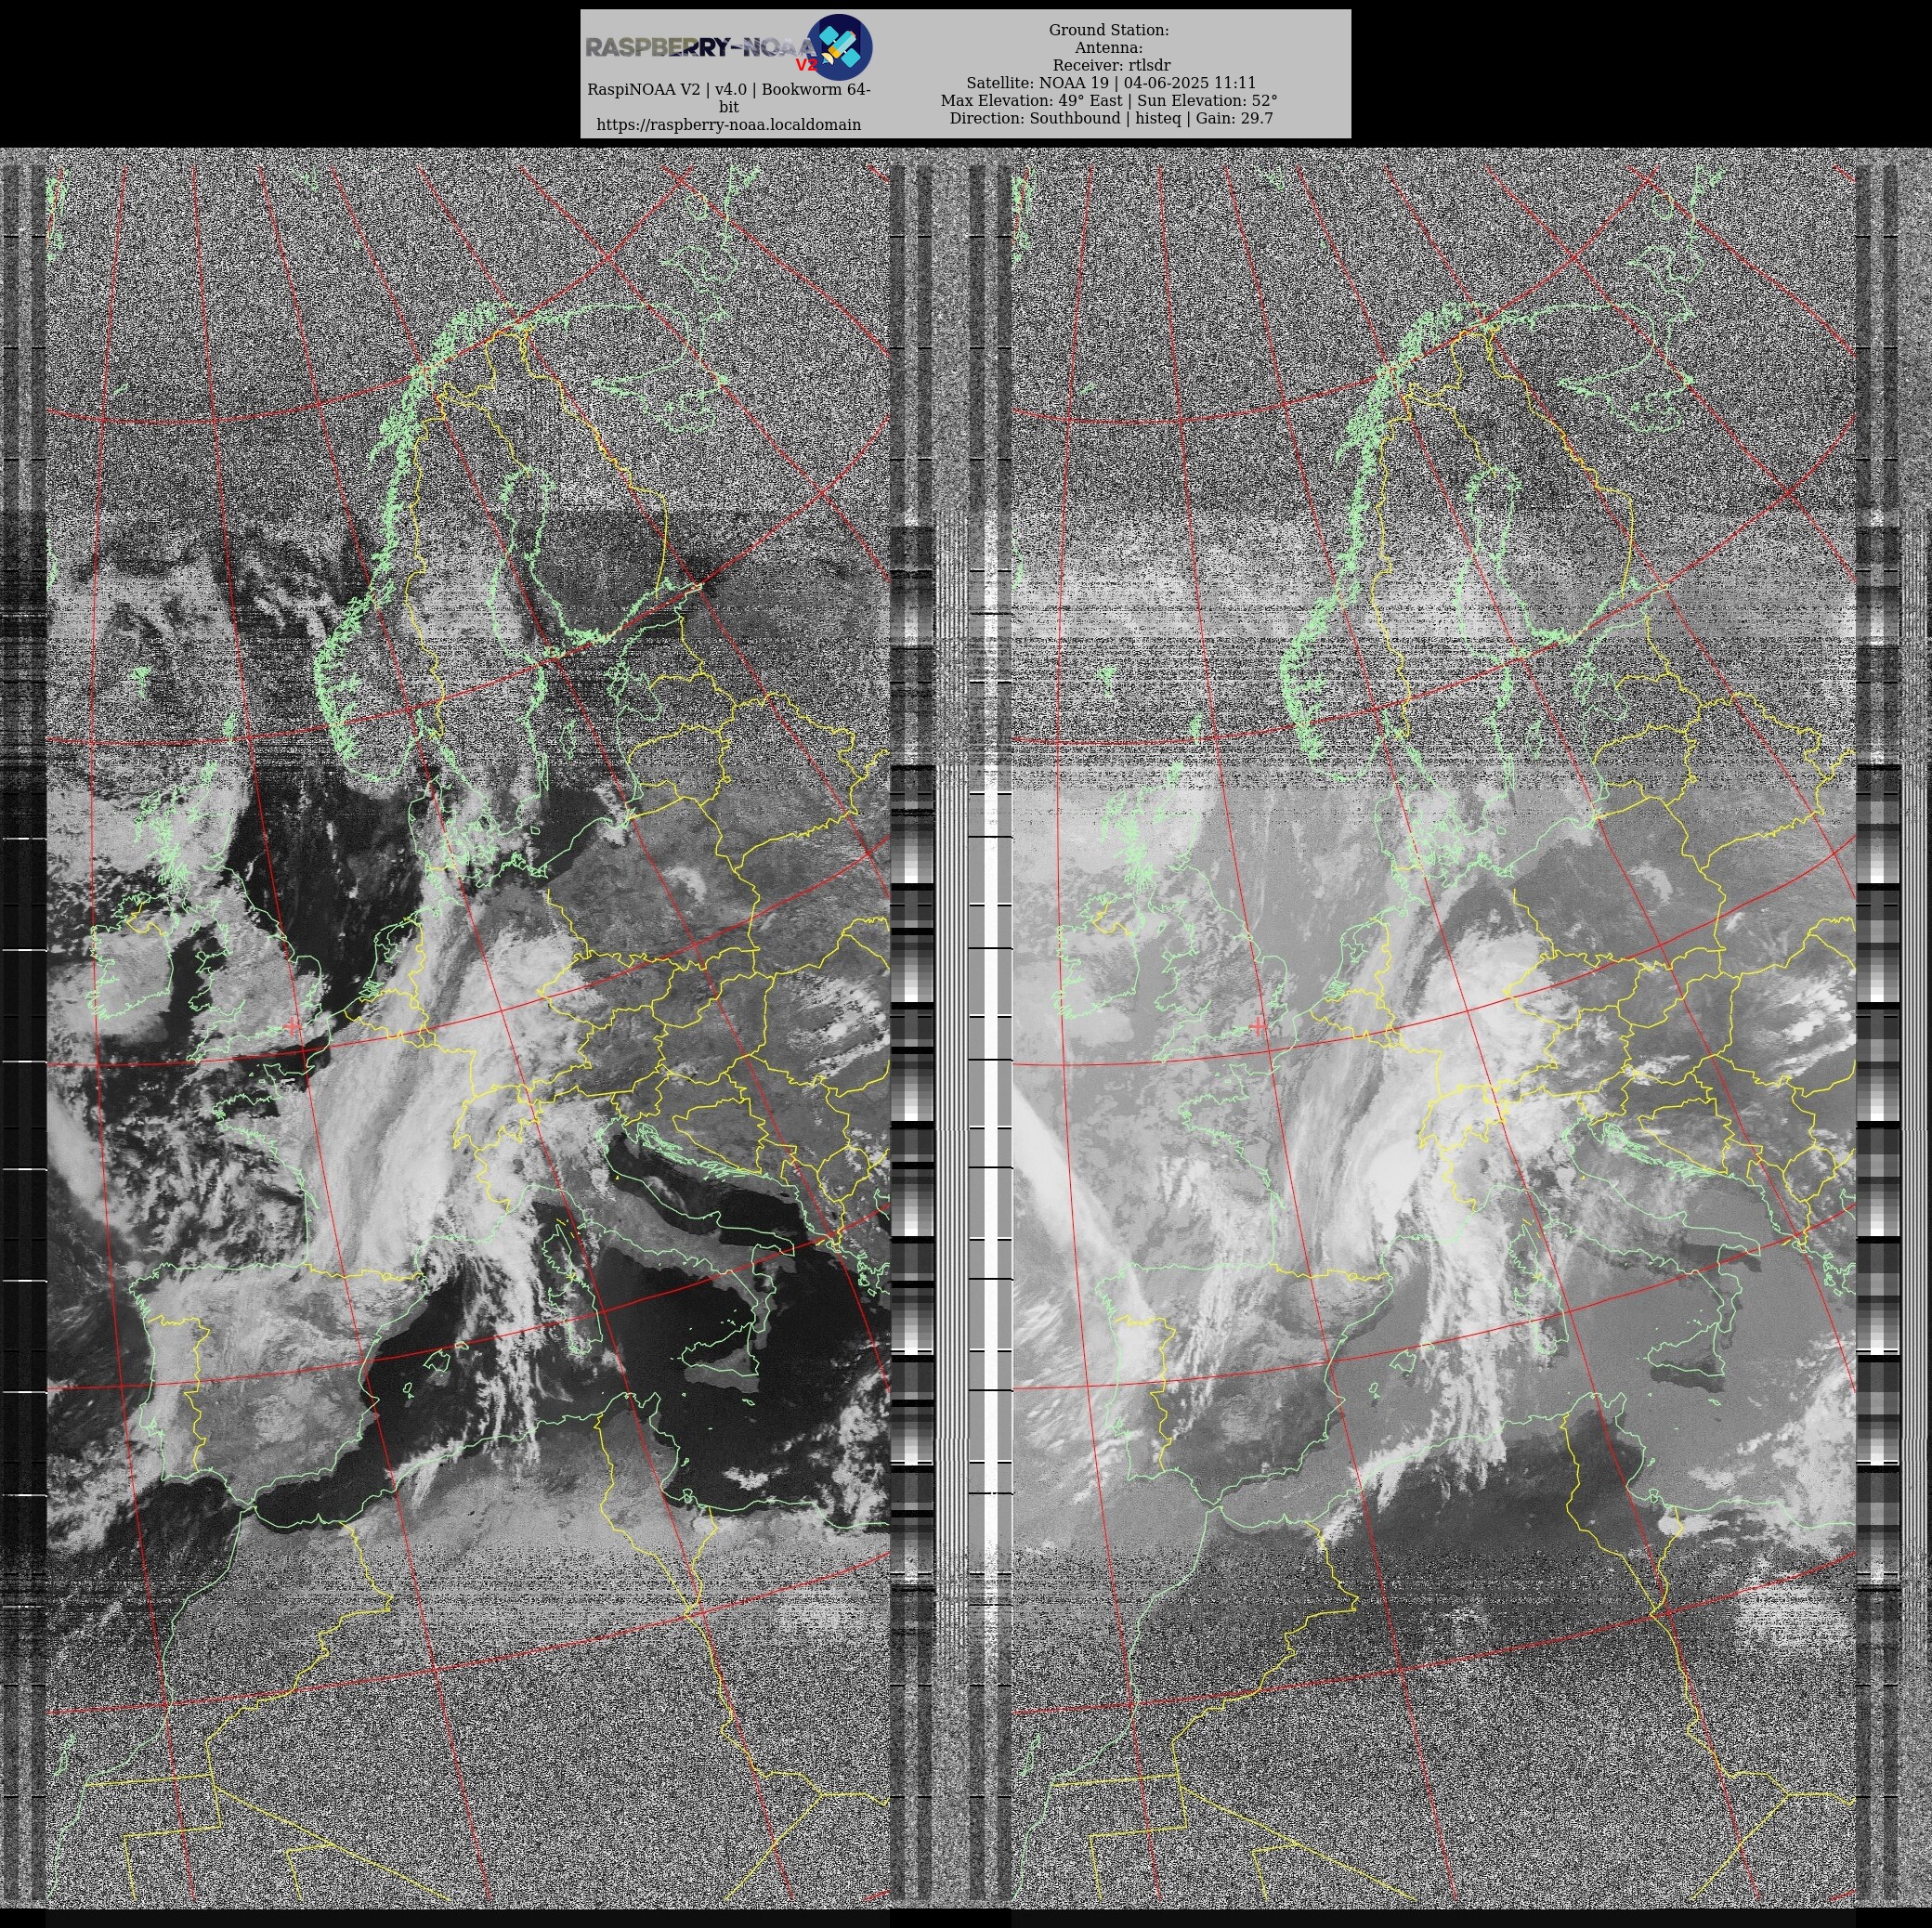Click the red ground station cross on left image

(292, 1026)
